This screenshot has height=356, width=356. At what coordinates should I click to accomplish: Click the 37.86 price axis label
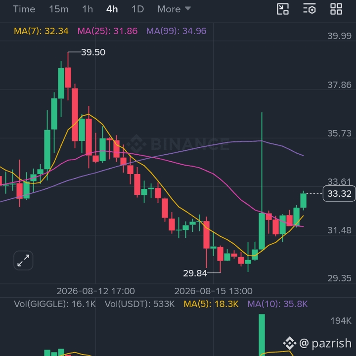pyautogui.click(x=339, y=85)
